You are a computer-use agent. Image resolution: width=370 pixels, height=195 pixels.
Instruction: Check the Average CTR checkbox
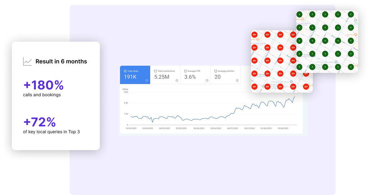185,71
